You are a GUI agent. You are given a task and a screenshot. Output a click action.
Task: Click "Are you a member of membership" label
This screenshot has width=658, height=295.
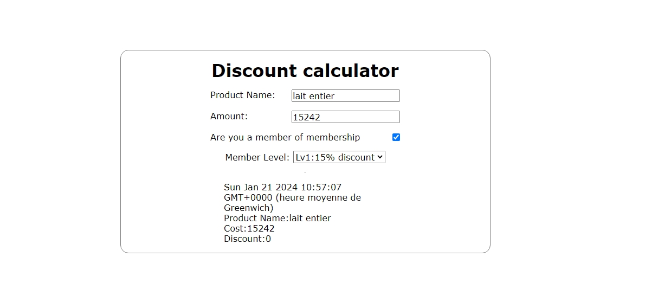[285, 137]
